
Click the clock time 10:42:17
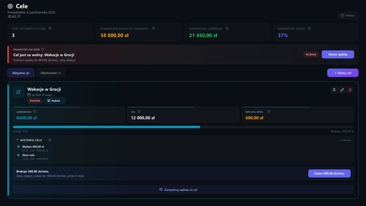point(14,16)
